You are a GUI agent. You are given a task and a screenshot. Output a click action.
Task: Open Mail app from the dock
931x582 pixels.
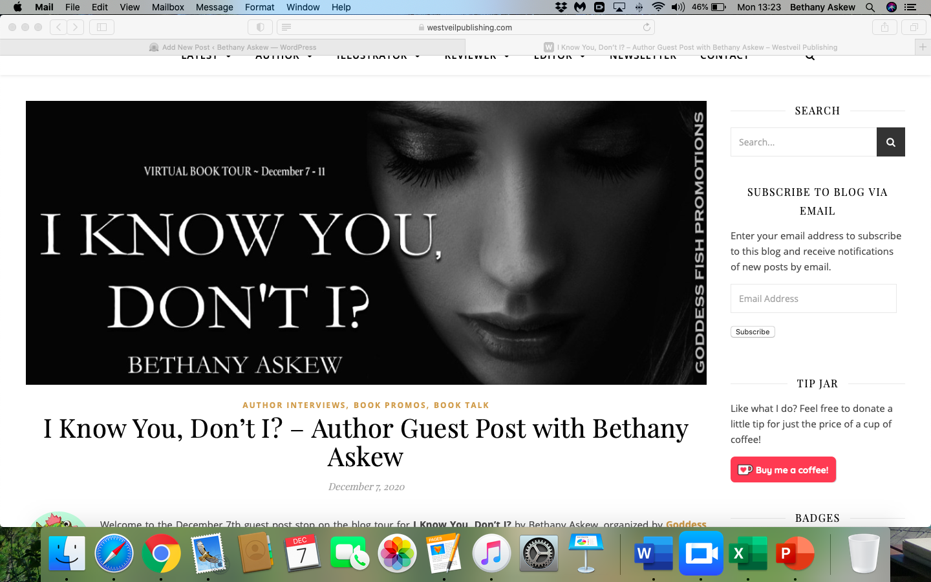pos(209,554)
